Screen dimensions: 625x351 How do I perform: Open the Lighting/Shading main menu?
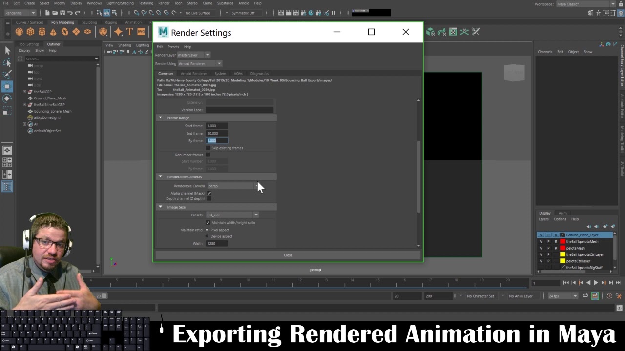[x=120, y=3]
